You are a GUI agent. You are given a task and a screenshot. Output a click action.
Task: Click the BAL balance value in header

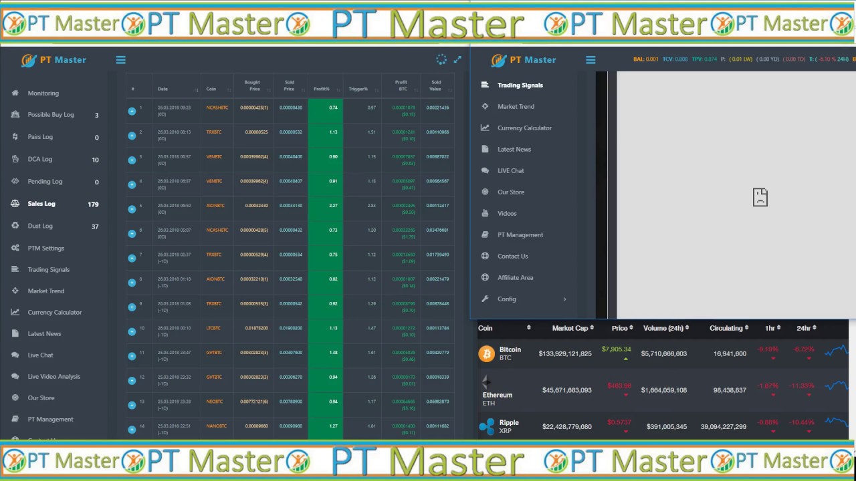[646, 59]
